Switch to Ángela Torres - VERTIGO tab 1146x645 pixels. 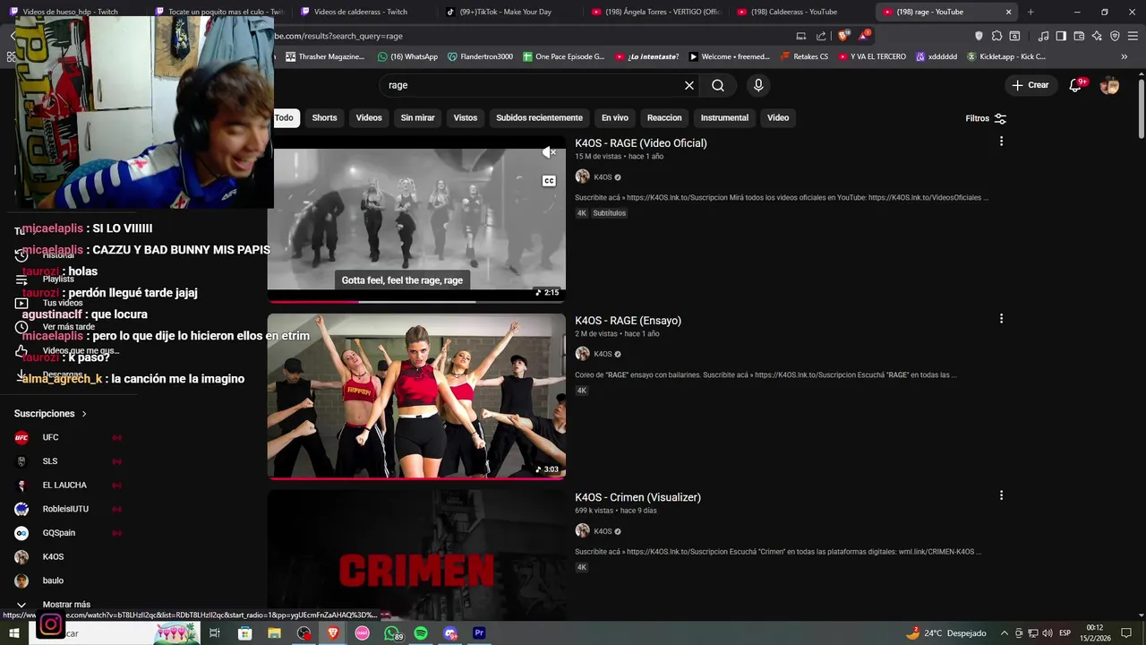[x=656, y=12]
